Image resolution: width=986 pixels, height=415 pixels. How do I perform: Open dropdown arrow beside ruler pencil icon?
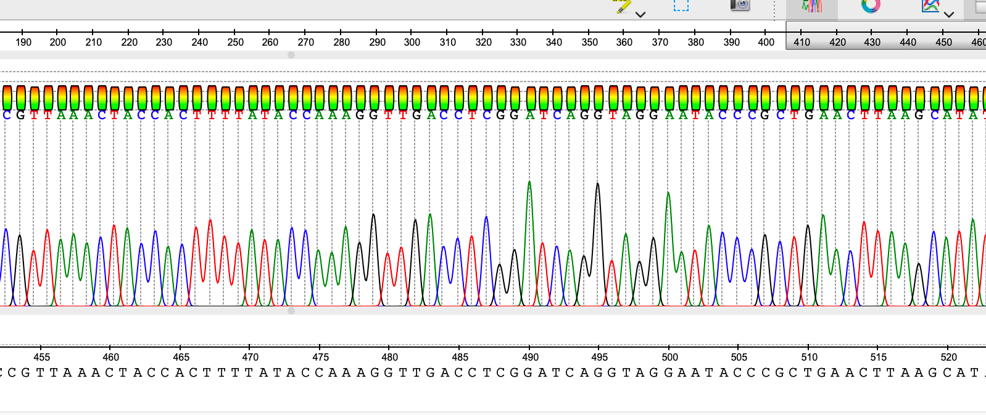(x=640, y=14)
